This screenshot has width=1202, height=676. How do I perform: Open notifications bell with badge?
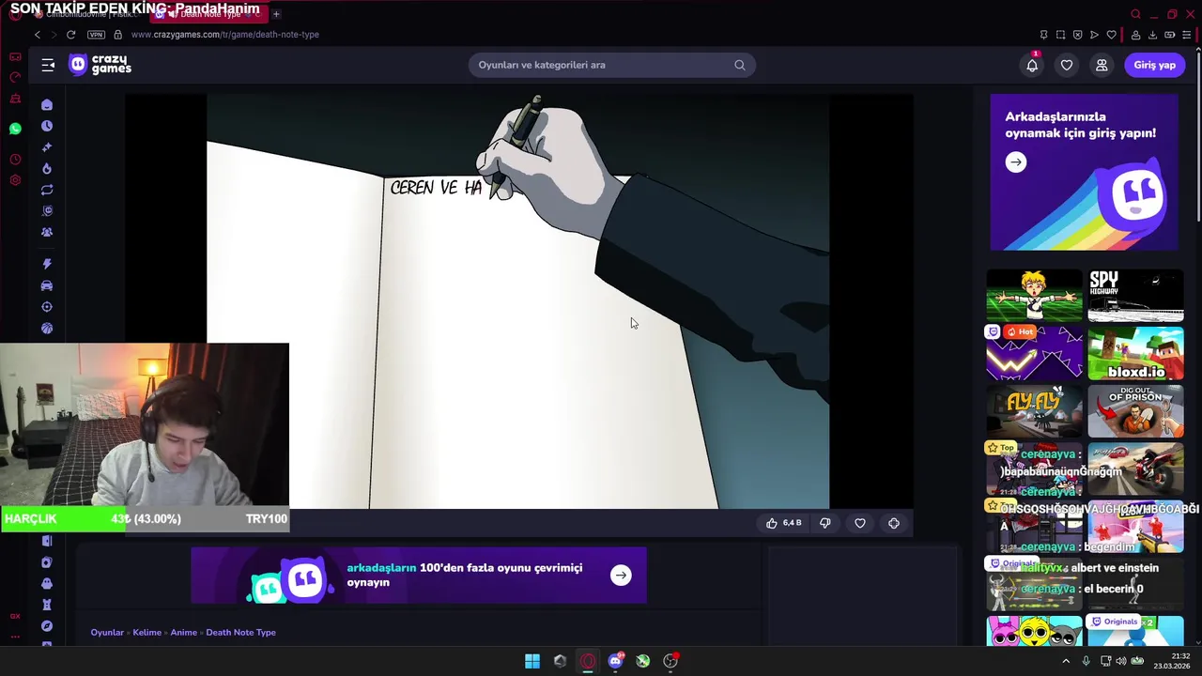click(x=1032, y=65)
